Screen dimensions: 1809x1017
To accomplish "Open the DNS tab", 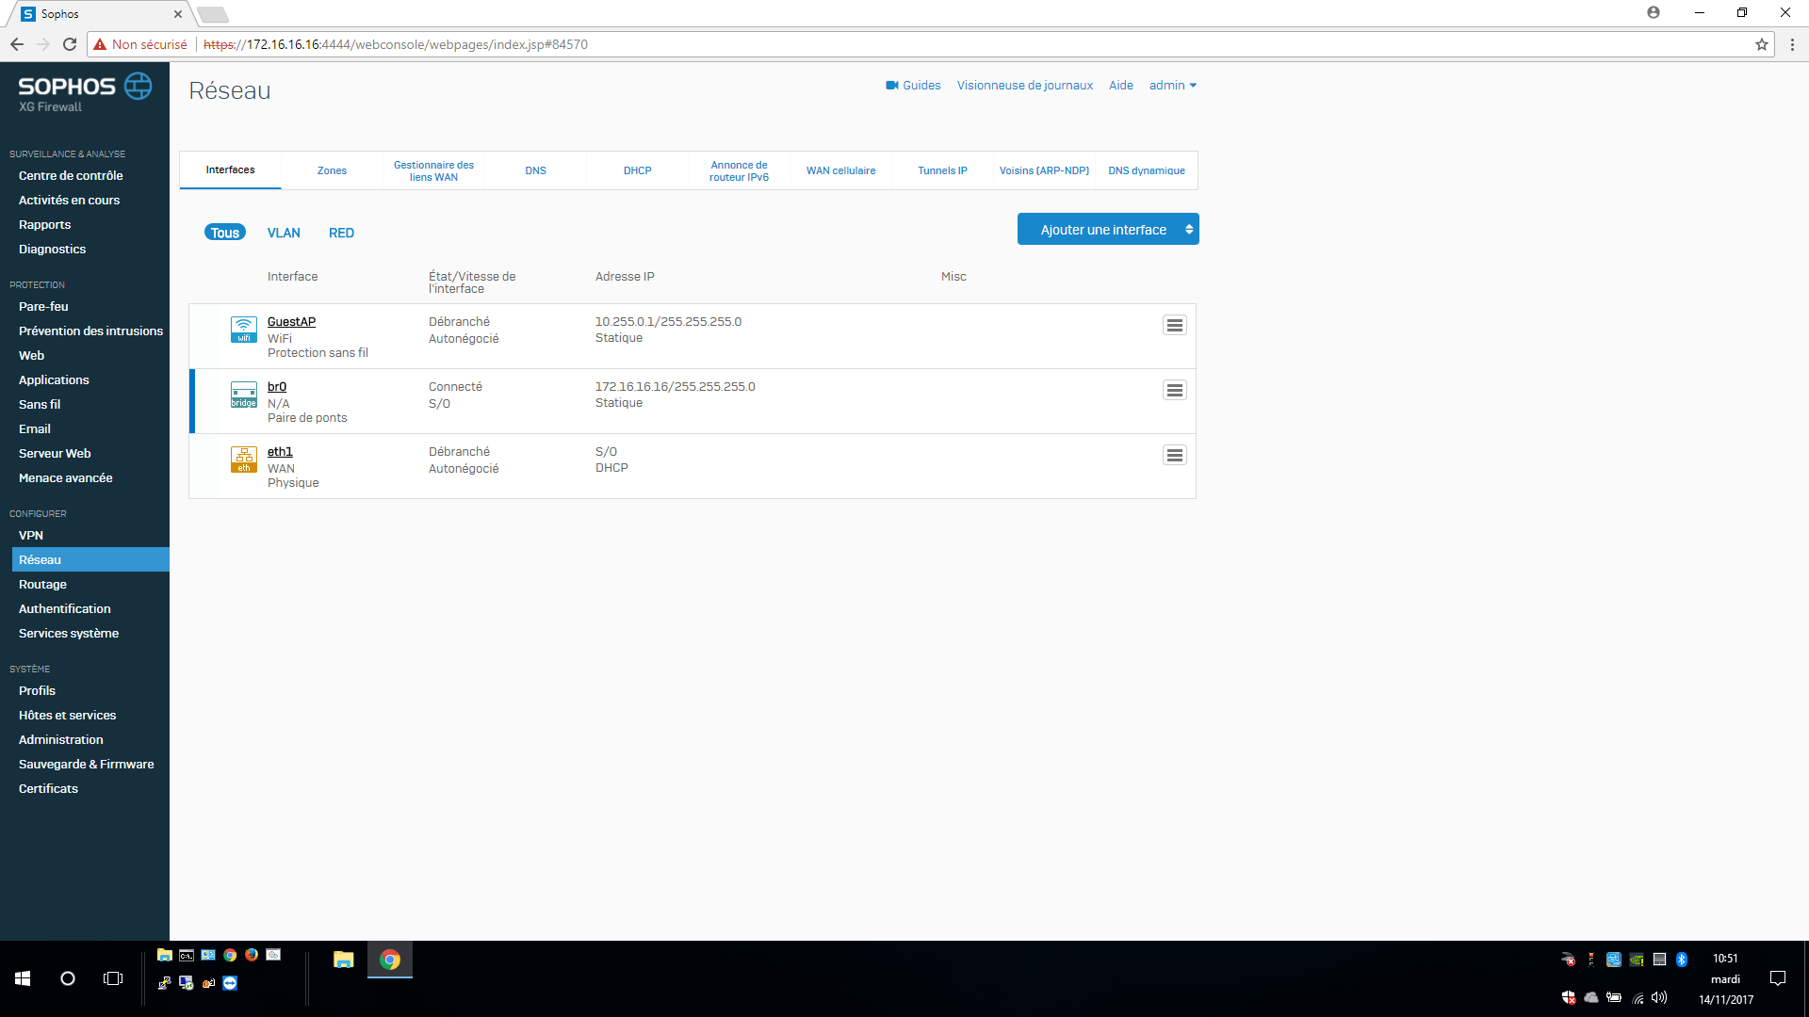I will [x=535, y=170].
